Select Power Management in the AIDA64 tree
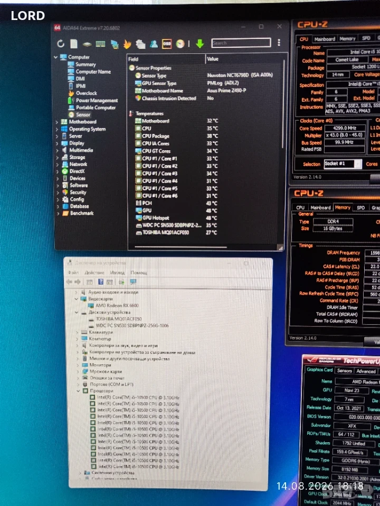 click(97, 100)
